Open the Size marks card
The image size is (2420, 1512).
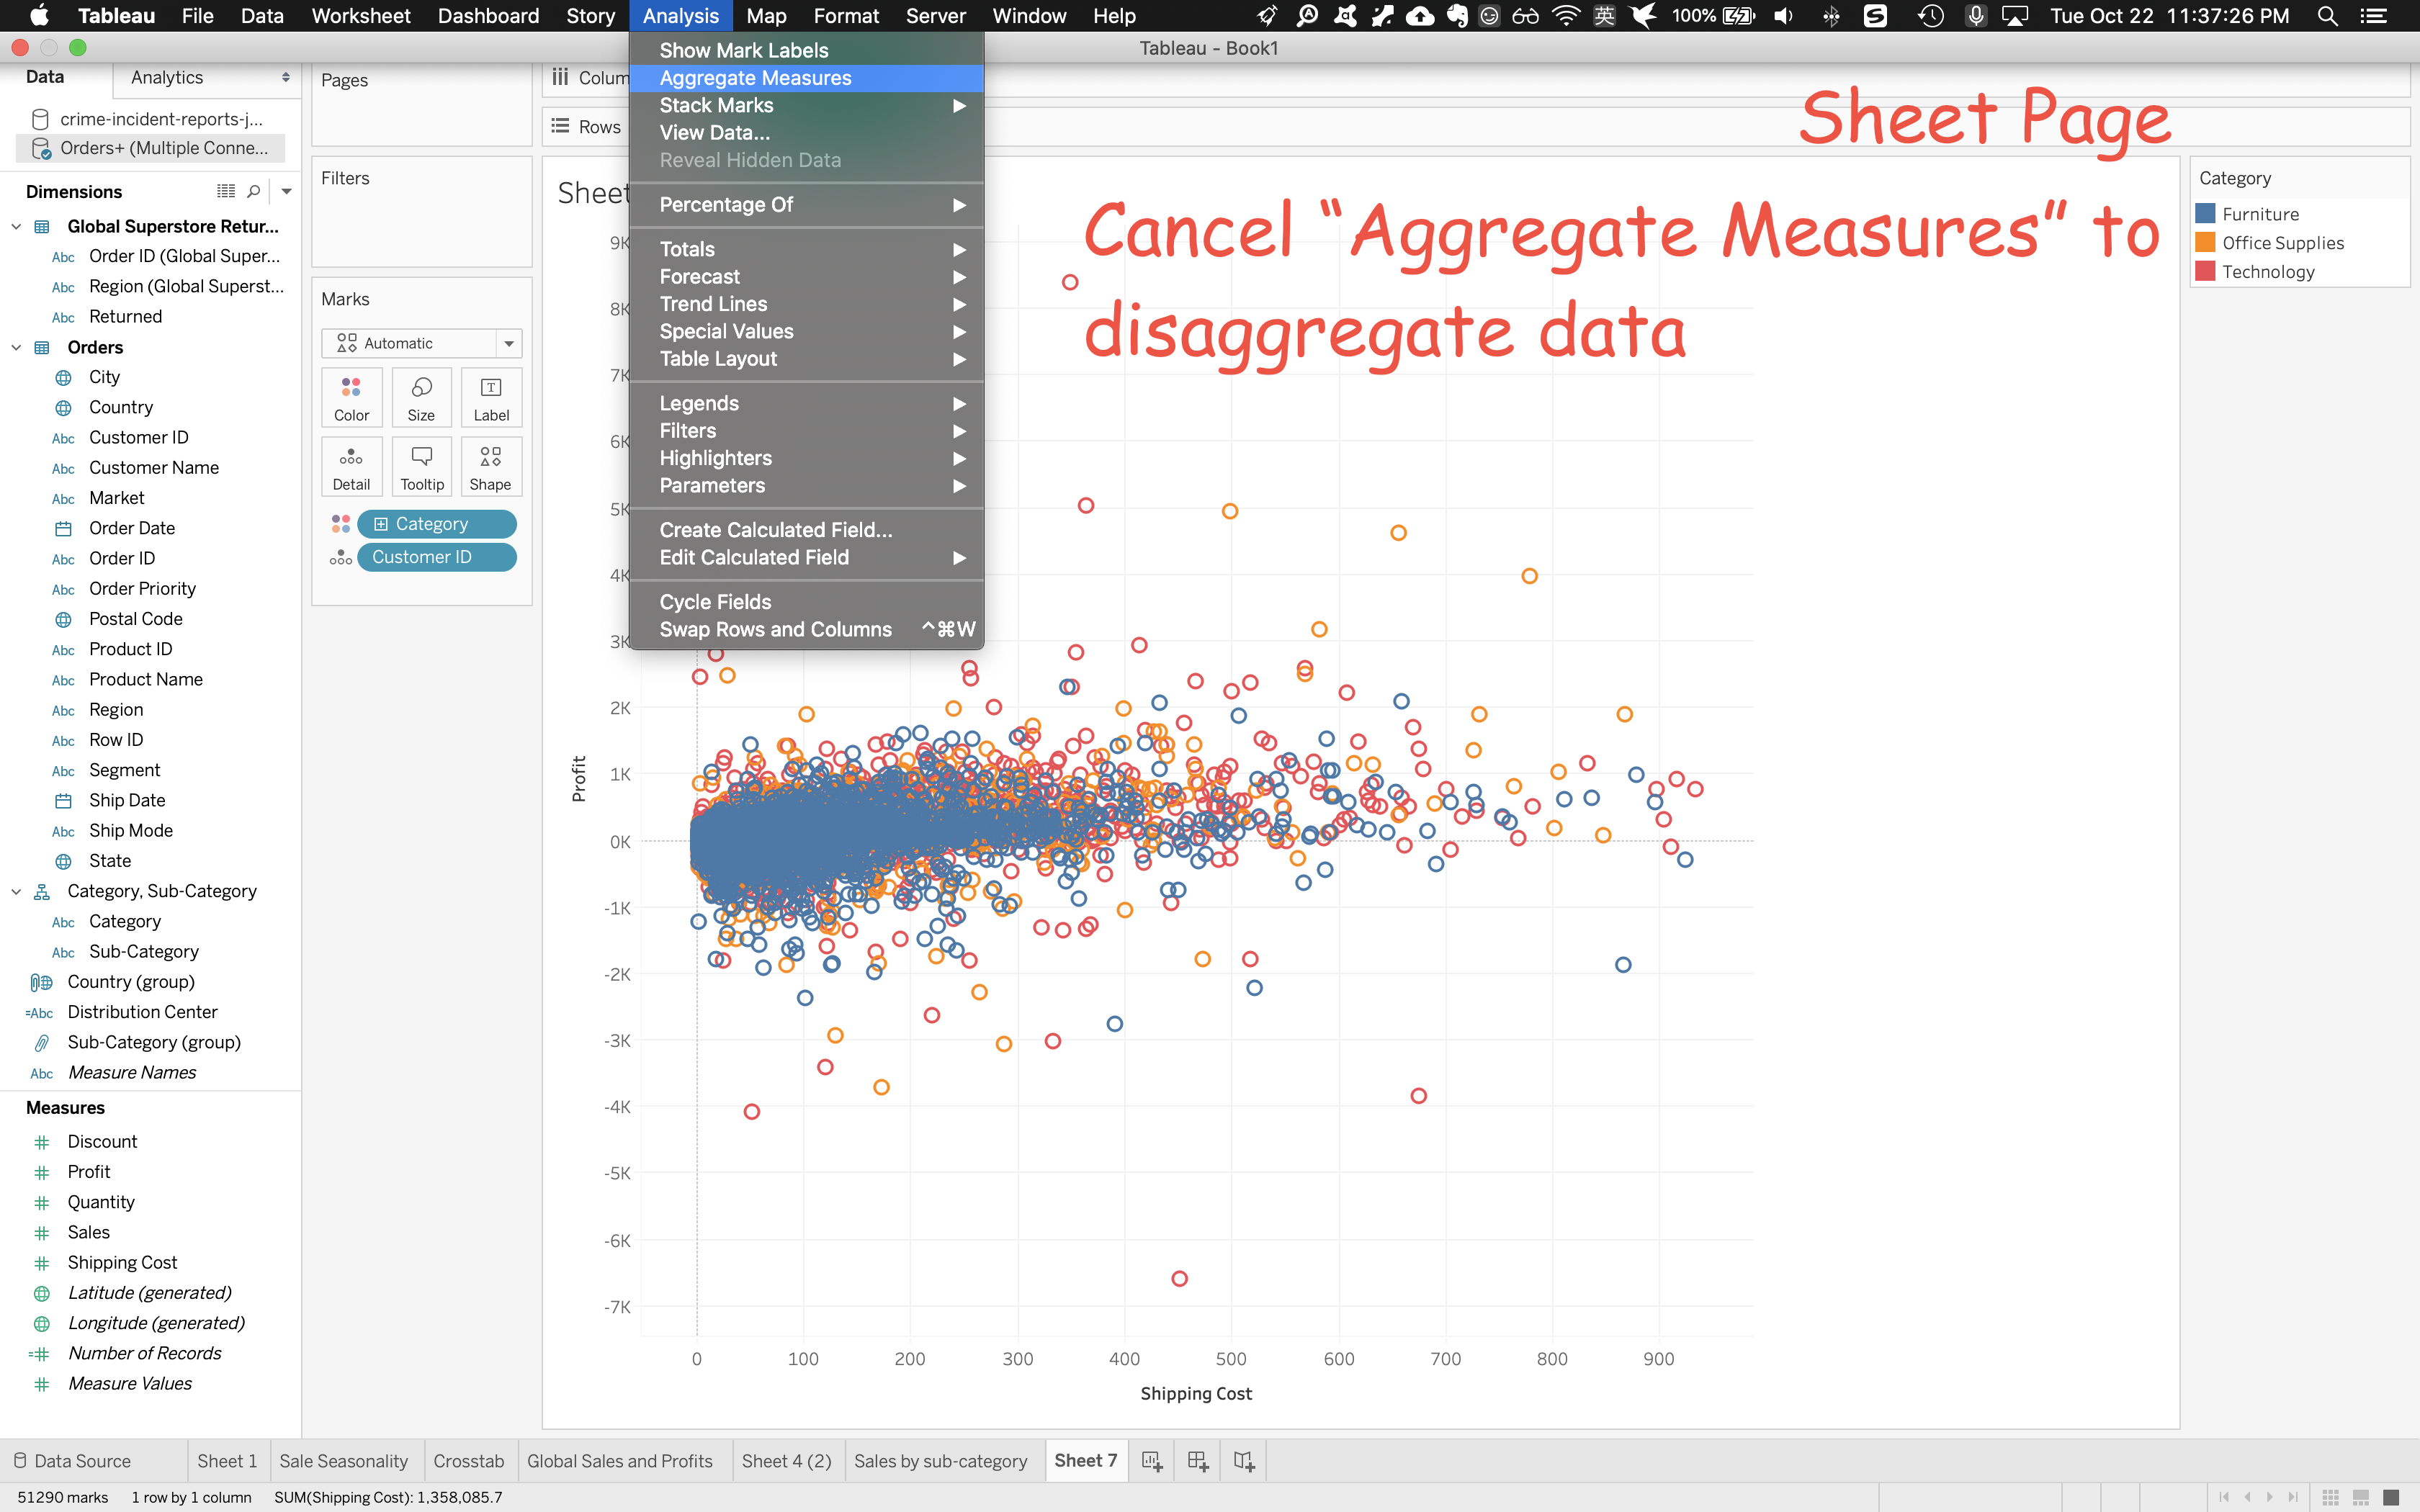(x=421, y=398)
